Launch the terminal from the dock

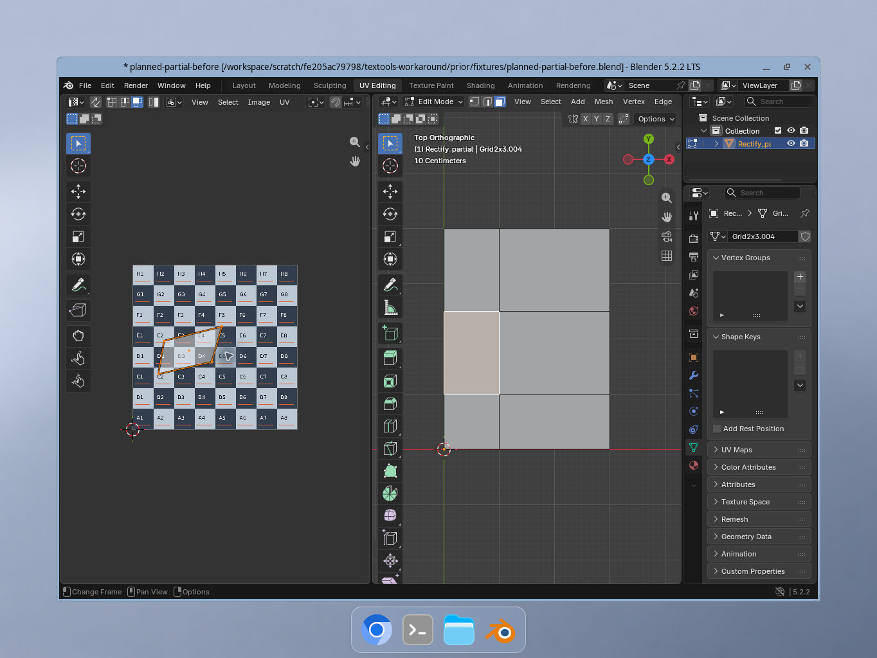pos(418,630)
